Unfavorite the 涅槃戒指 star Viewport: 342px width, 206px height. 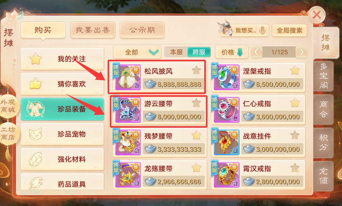295,71
